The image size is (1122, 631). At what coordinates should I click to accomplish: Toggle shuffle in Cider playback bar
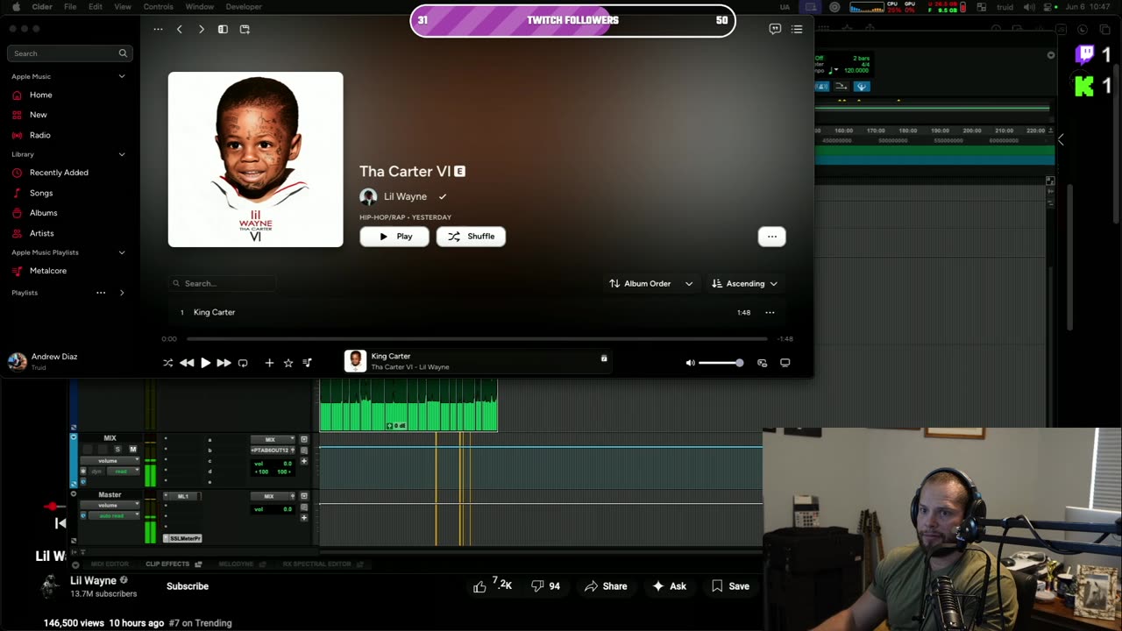click(x=167, y=363)
